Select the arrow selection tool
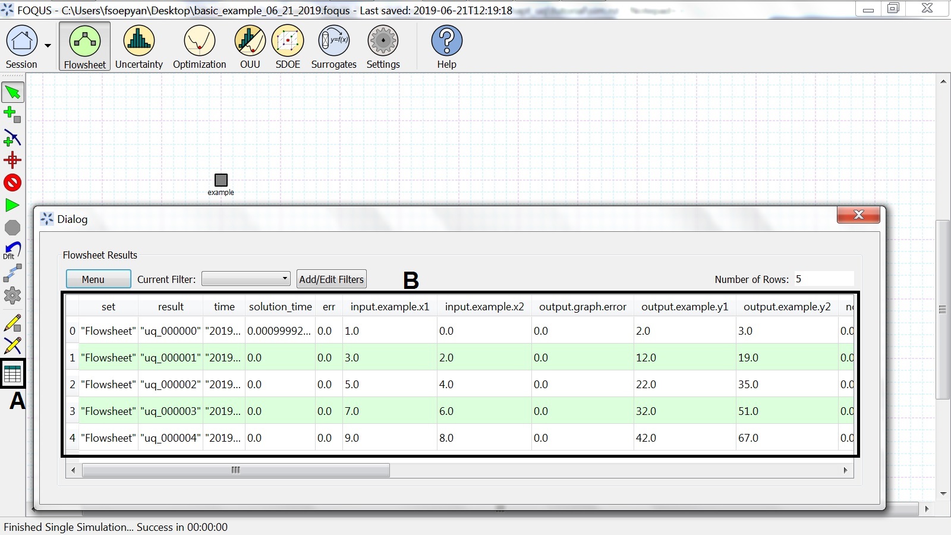This screenshot has width=951, height=535. click(x=12, y=92)
